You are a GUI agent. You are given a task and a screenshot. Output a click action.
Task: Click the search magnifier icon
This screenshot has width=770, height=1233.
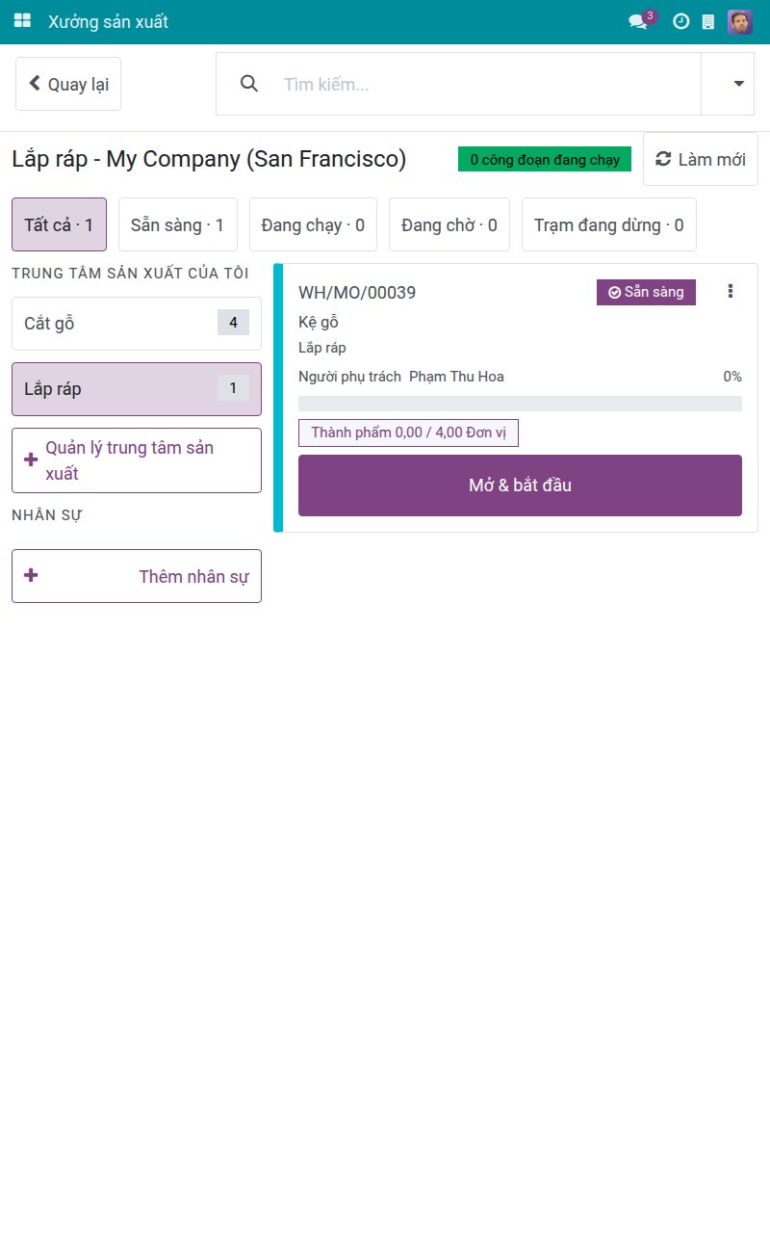click(x=249, y=84)
